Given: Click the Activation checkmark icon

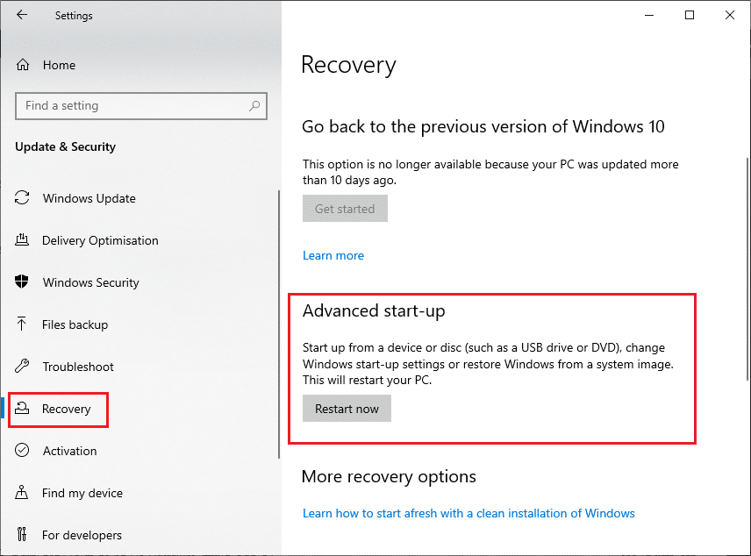Looking at the screenshot, I should [x=24, y=451].
